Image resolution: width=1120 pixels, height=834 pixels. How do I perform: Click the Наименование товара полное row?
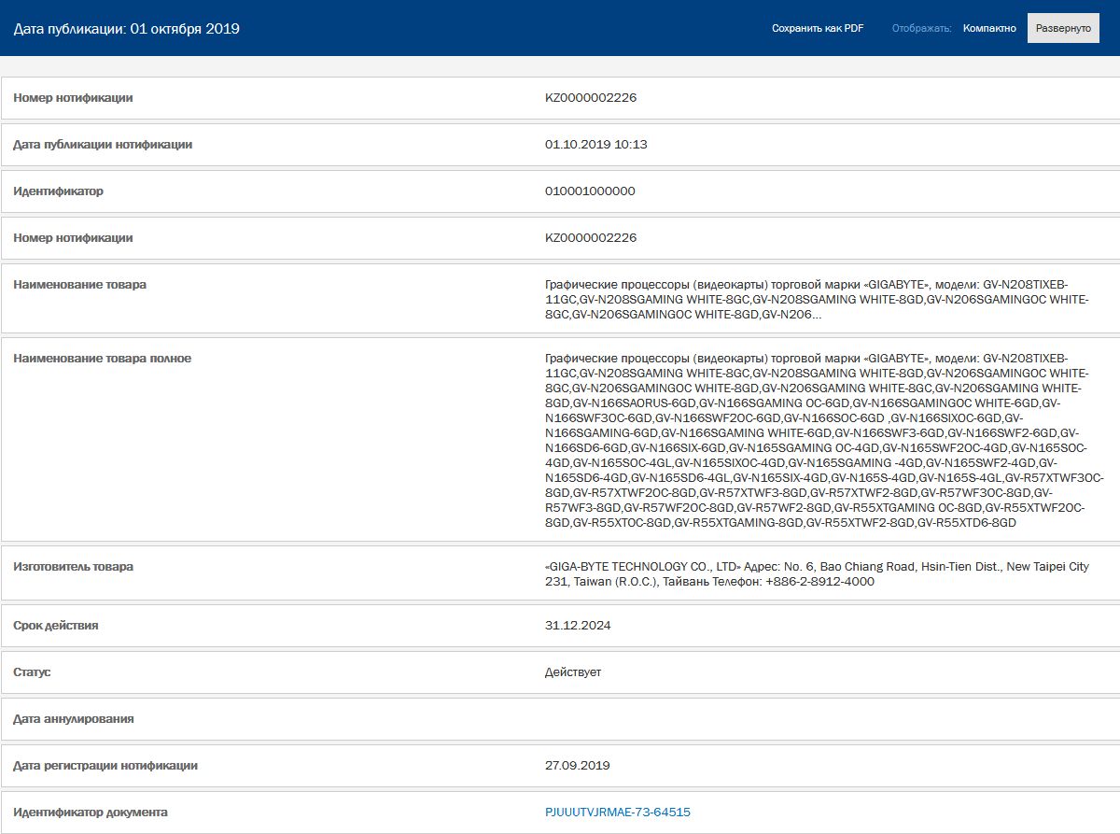[x=103, y=358]
